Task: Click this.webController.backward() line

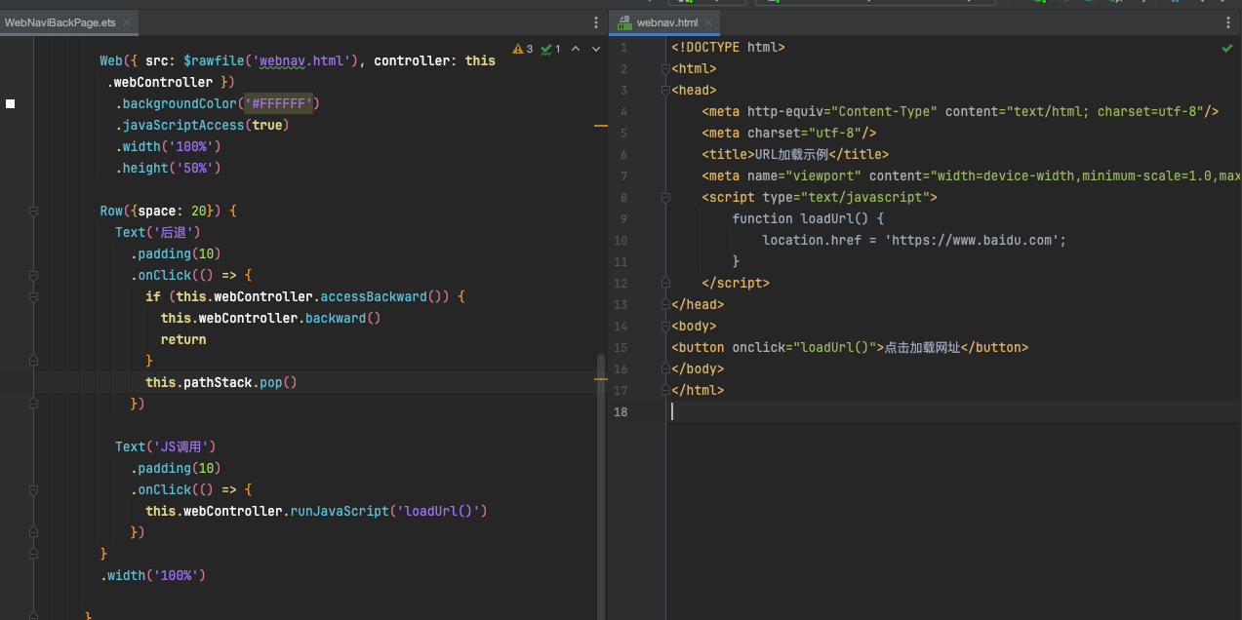Action: (270, 318)
